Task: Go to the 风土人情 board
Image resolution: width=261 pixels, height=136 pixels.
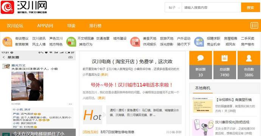Action: click(39, 44)
